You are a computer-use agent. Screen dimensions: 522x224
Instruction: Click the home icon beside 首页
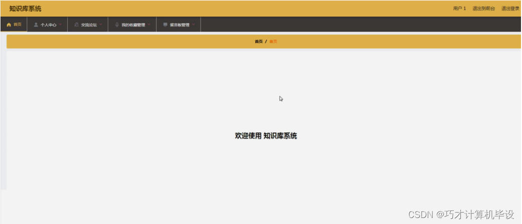coord(9,25)
